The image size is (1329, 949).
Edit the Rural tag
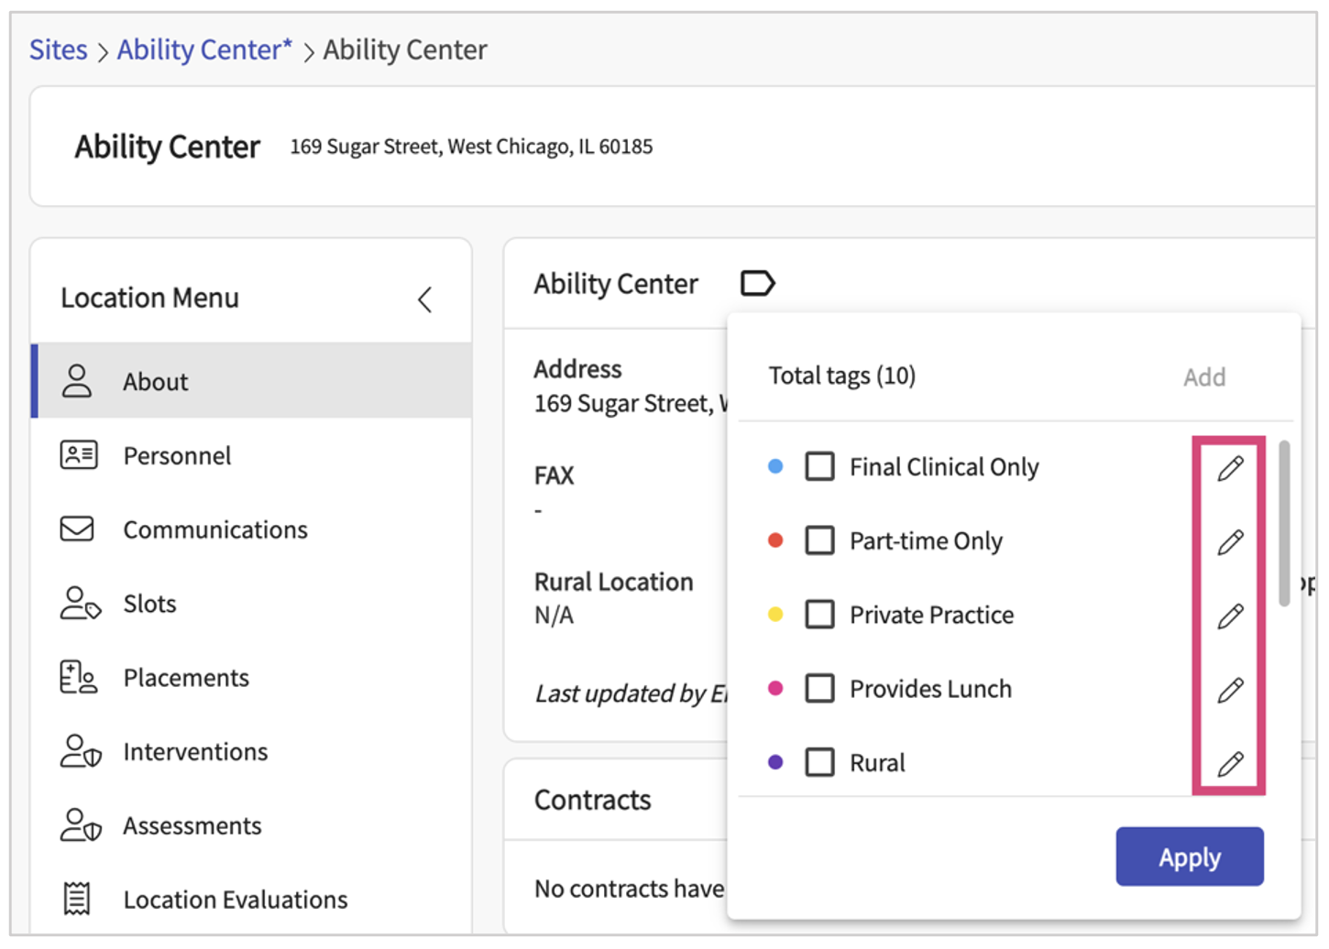(x=1230, y=763)
